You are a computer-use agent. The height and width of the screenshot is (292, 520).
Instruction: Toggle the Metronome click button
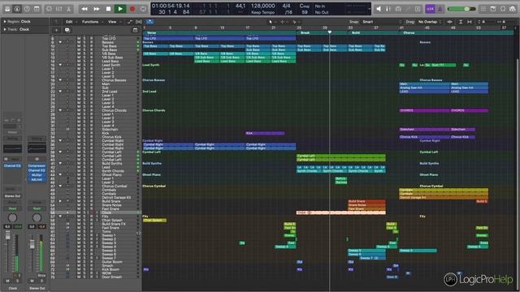coord(440,9)
